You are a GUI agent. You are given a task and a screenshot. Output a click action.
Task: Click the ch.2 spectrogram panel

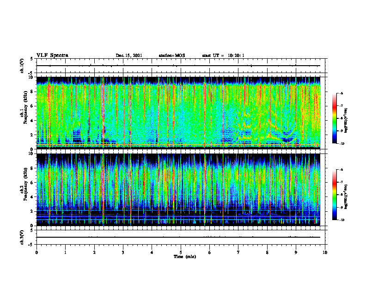[178, 190]
